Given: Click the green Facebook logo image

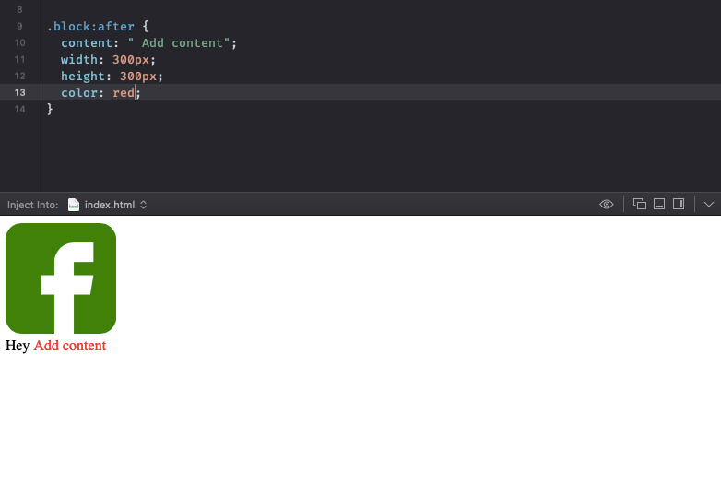Looking at the screenshot, I should (x=61, y=278).
